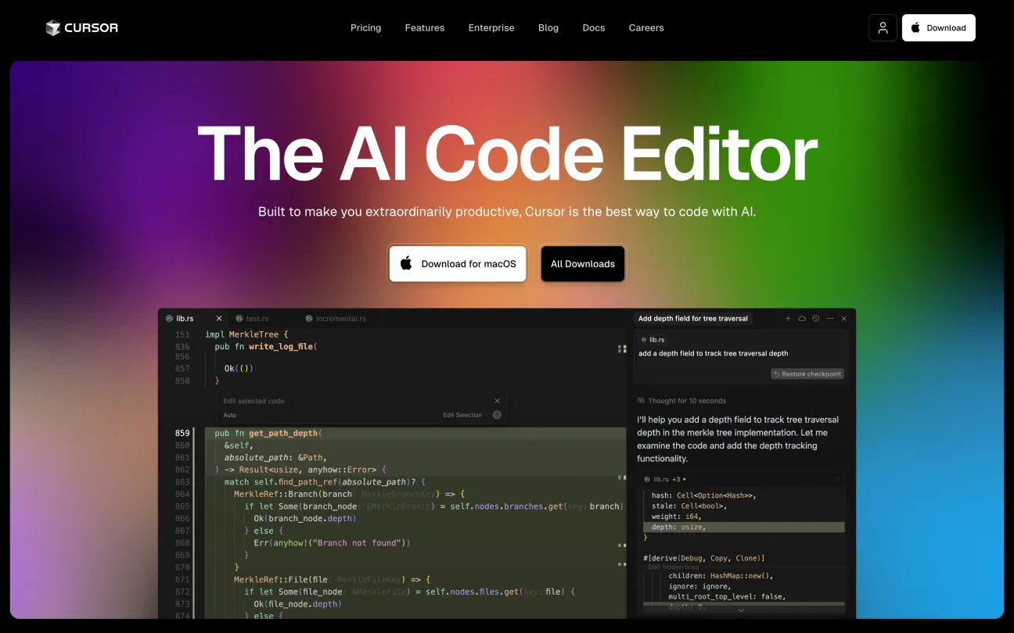Image resolution: width=1014 pixels, height=633 pixels.
Task: Visit the Careers page
Action: 646,28
